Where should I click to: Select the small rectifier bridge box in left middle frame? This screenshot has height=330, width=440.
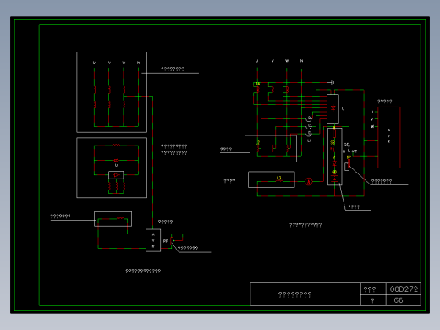click(116, 175)
